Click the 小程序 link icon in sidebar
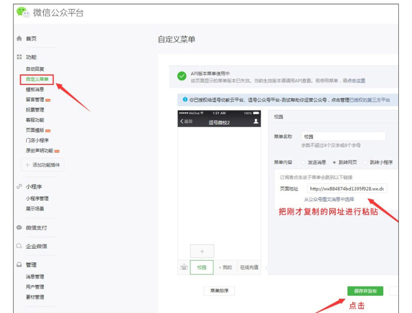Screen dimensions: 412x313 (x=19, y=186)
